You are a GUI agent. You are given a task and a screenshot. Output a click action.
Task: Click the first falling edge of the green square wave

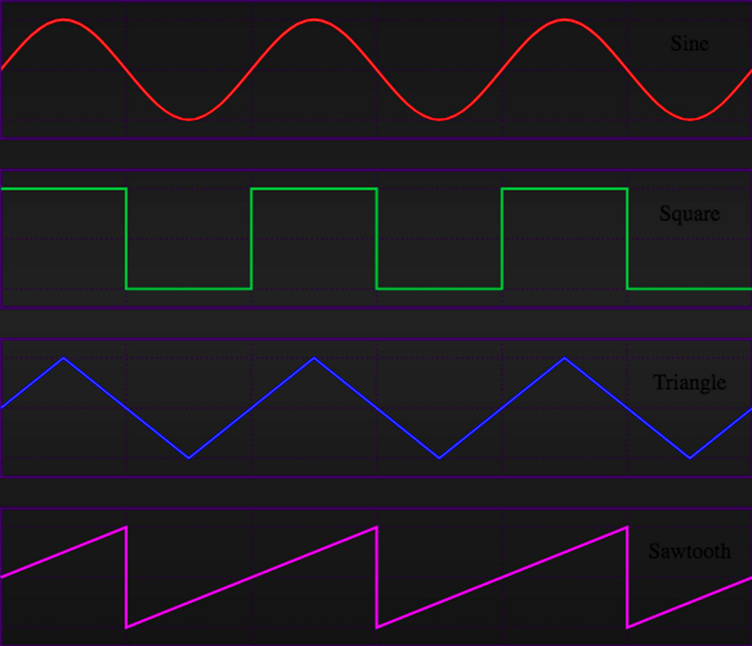127,239
